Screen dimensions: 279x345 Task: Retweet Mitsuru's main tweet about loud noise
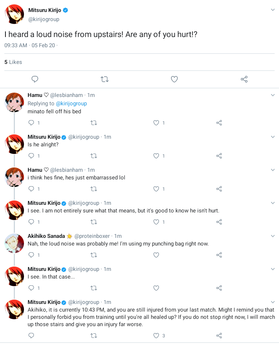point(105,79)
